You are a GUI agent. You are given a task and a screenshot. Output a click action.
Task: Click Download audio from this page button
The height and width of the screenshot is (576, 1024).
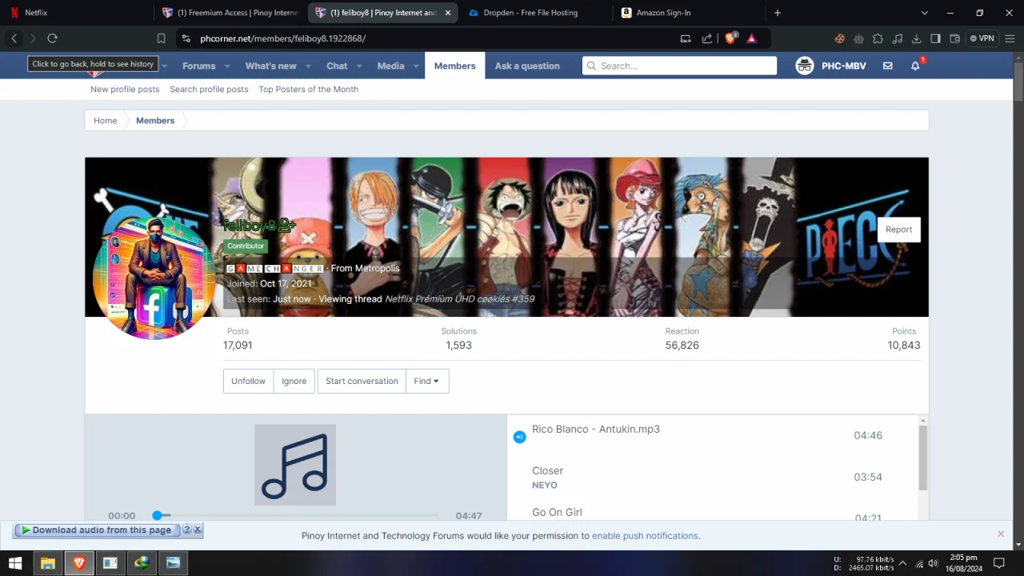pos(96,530)
